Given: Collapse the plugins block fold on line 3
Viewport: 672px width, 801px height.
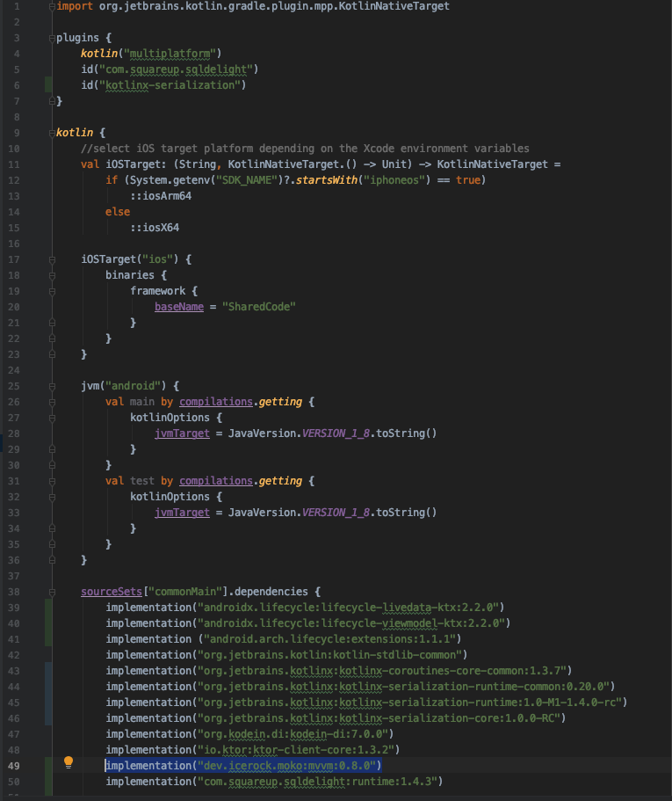Looking at the screenshot, I should [x=52, y=39].
